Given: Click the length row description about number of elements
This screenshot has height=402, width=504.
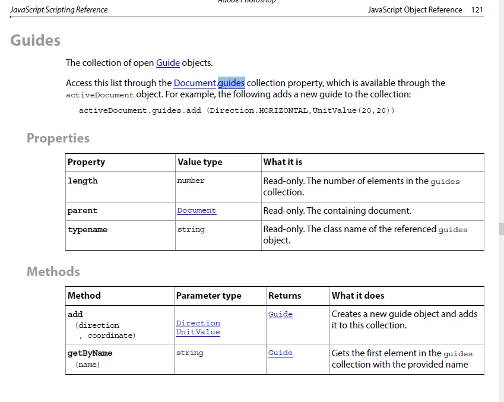Looking at the screenshot, I should coord(362,186).
